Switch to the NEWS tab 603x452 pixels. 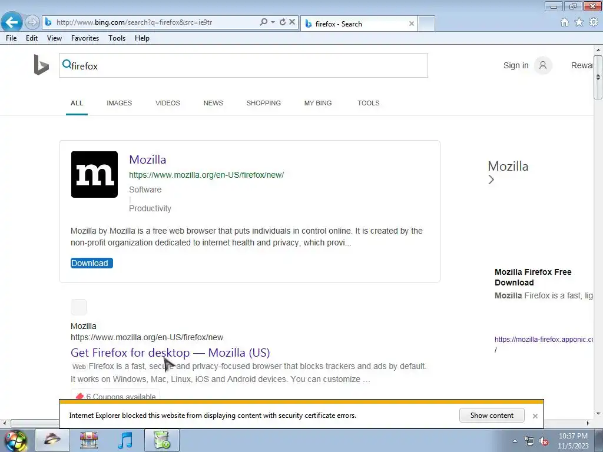point(213,103)
